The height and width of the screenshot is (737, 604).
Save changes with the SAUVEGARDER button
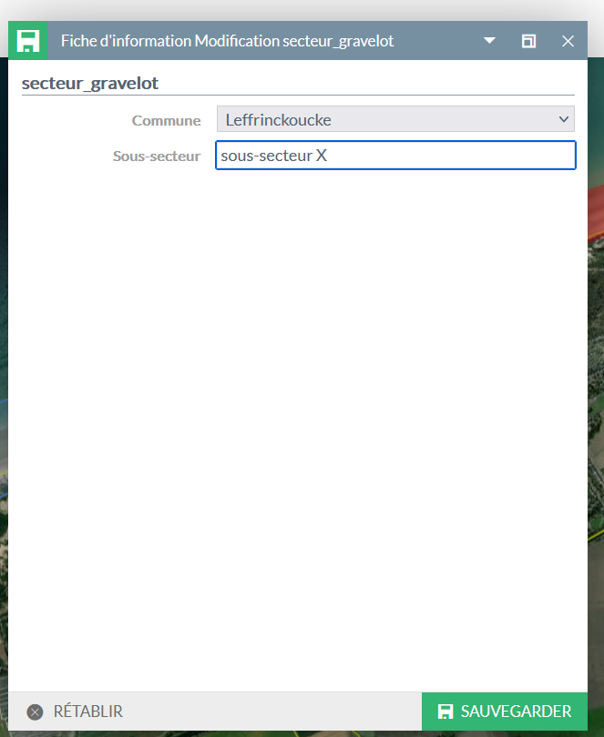pos(505,712)
